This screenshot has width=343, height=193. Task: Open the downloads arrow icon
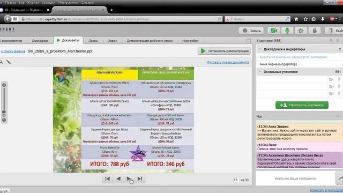click(x=323, y=19)
